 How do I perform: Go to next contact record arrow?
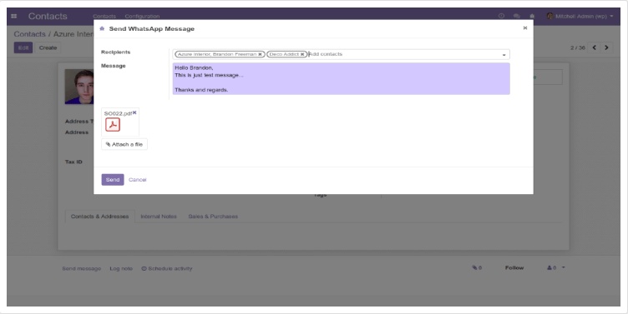(606, 47)
